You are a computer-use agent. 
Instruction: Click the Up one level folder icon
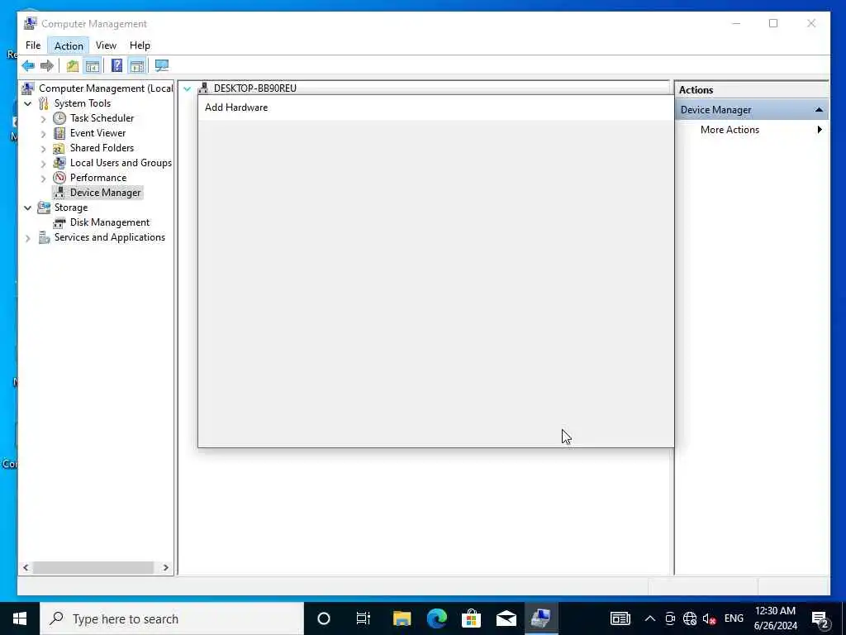click(73, 66)
